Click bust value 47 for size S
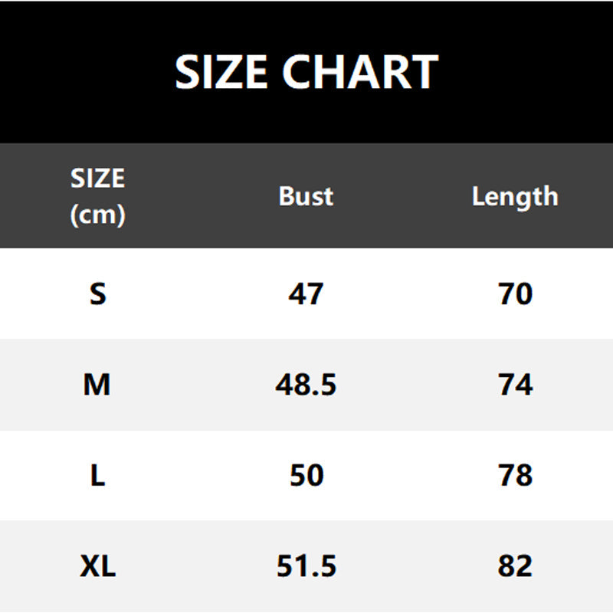613x613 pixels. point(306,293)
